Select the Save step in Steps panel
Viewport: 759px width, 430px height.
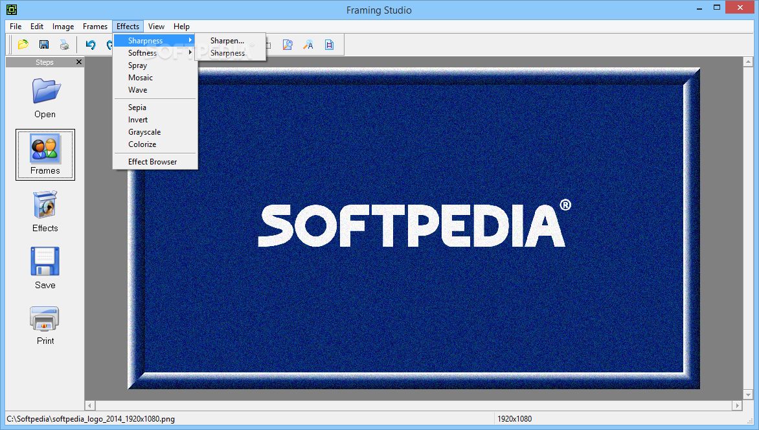45,268
